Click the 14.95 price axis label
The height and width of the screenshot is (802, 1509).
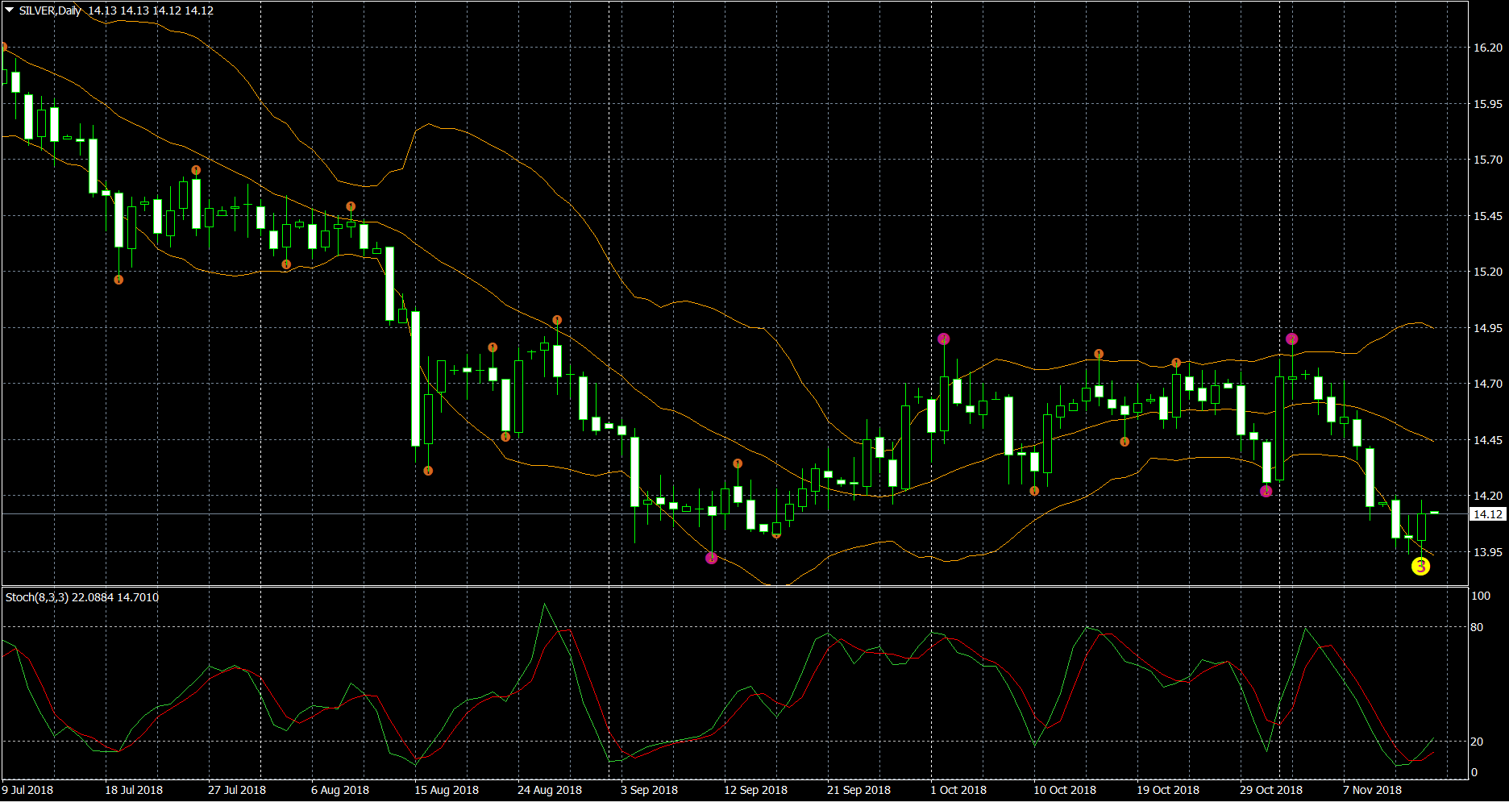(x=1488, y=328)
